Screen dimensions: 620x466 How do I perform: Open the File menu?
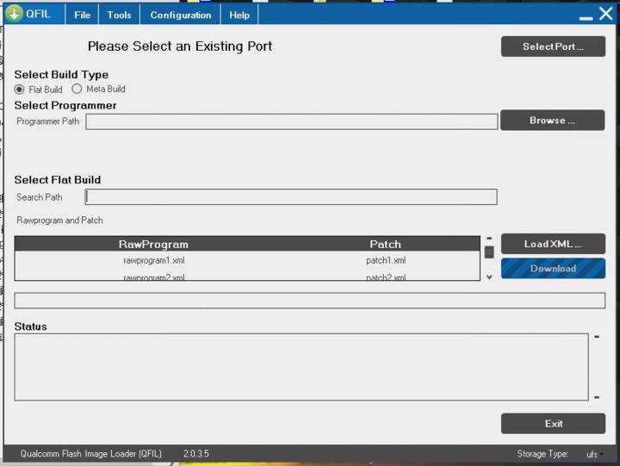click(x=83, y=15)
